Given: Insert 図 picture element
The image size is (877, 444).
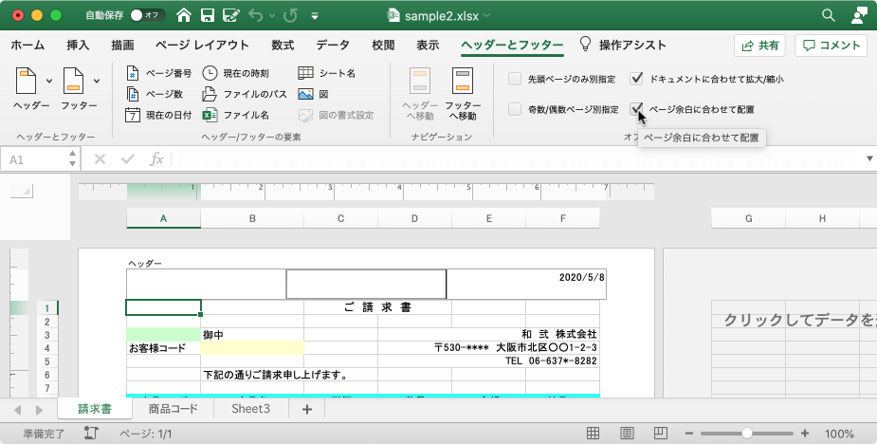Looking at the screenshot, I should (313, 94).
